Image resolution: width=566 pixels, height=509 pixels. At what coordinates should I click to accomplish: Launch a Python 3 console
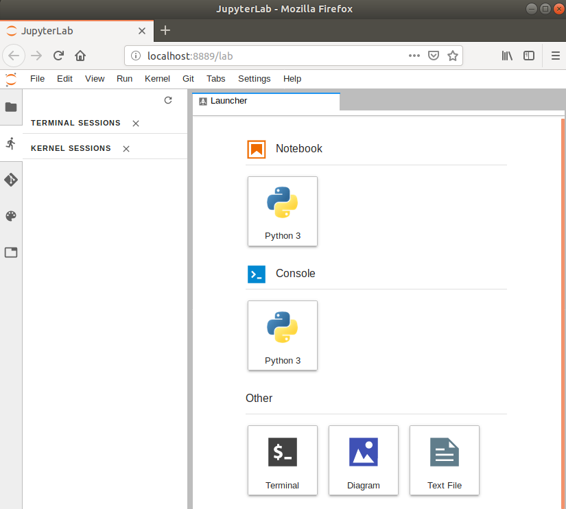point(283,335)
